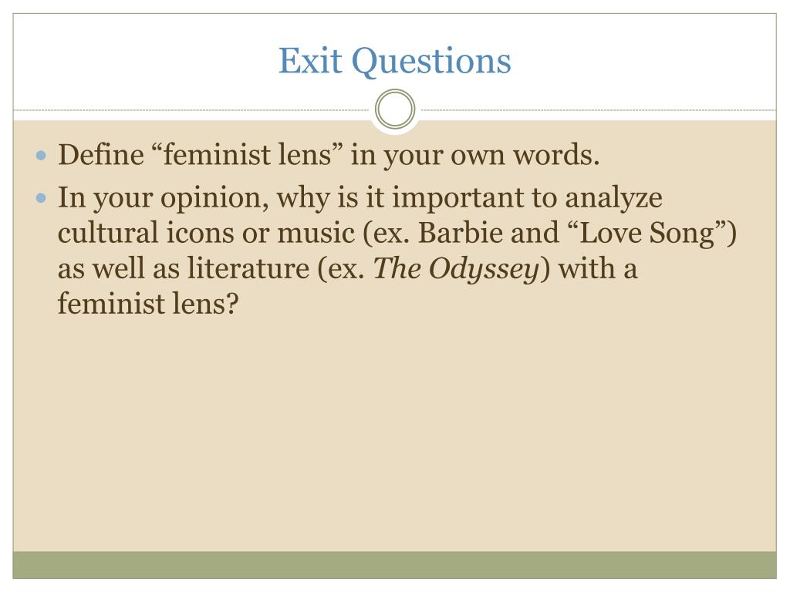This screenshot has width=790, height=592.
Task: Click the "Define feminist lens" bullet text
Action: [329, 154]
